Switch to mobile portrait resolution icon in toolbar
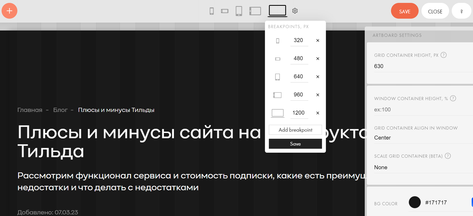The width and height of the screenshot is (473, 216). (x=212, y=11)
